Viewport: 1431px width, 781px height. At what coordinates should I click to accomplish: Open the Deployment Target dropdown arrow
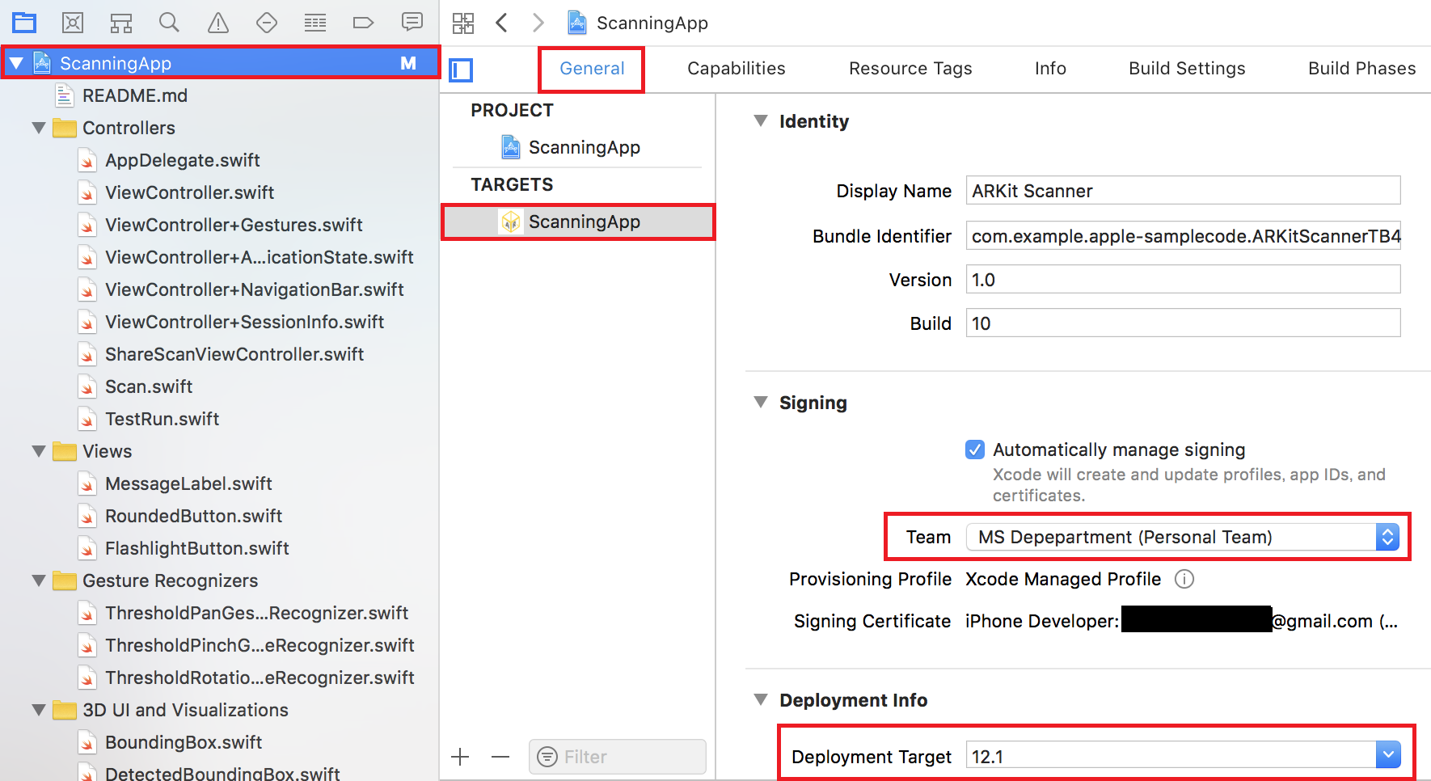pos(1388,755)
